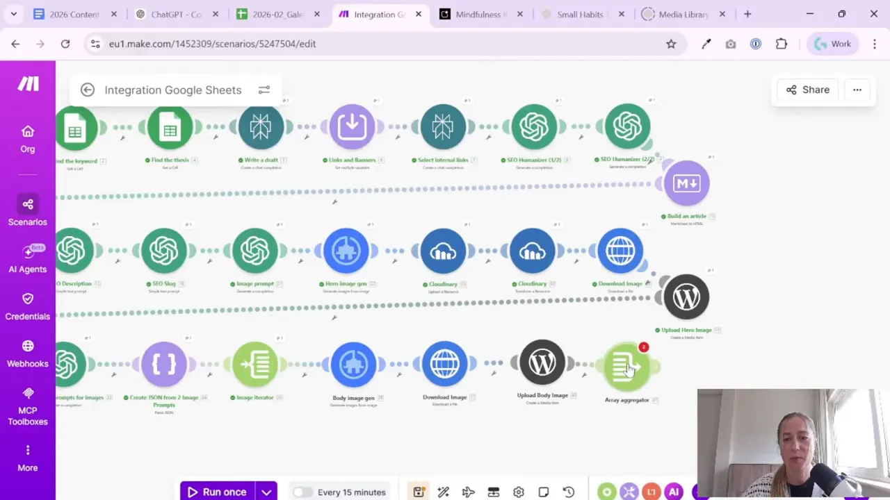Click the Every 15 minutes schedule label
The image size is (890, 500).
352,492
